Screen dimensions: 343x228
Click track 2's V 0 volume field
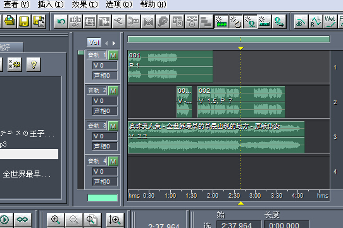(105, 101)
